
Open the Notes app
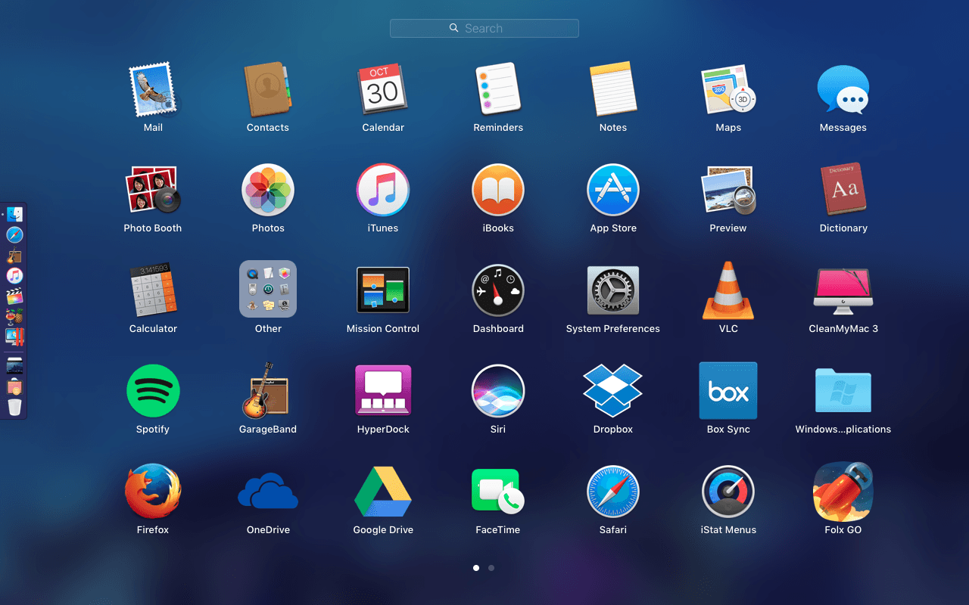[613, 90]
